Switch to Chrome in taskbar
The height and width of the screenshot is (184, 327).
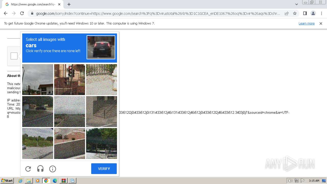46,181
